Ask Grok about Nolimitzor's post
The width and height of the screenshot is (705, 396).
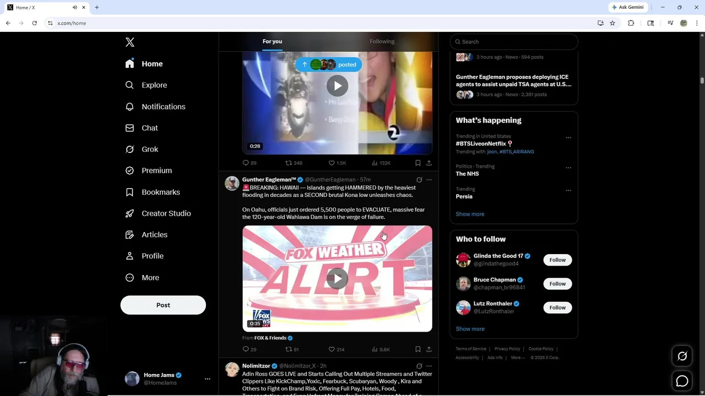[x=419, y=366]
